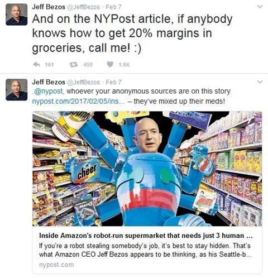Click the article preview description text
Image resolution: width=268 pixels, height=278 pixels.
pyautogui.click(x=145, y=250)
